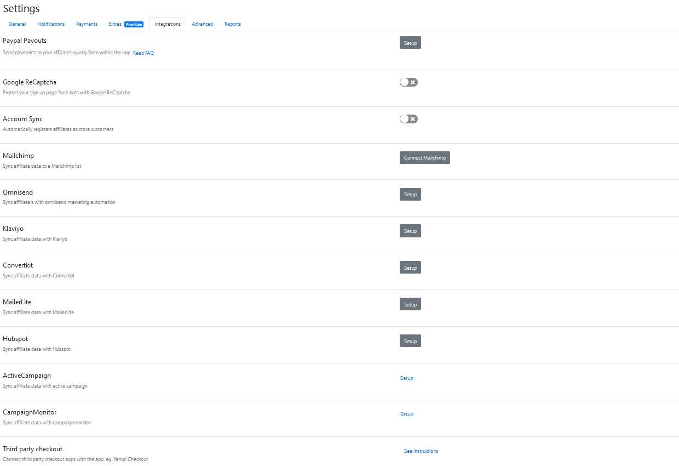This screenshot has width=679, height=466.
Task: Switch to the Notifications tab
Action: (51, 24)
